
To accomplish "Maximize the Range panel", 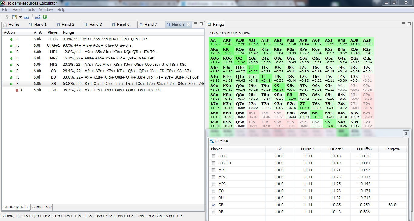I will pos(409,24).
